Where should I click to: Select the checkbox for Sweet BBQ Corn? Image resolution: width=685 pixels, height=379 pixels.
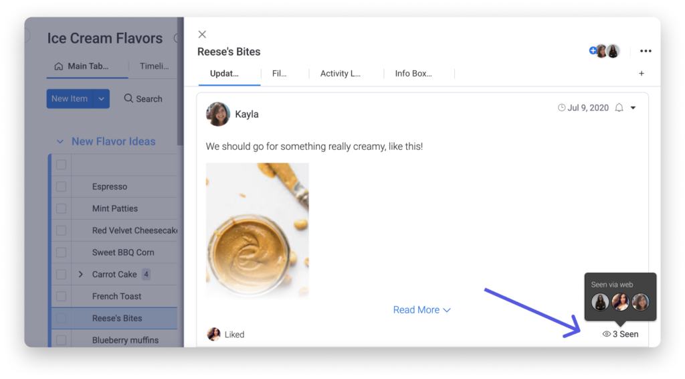(x=61, y=252)
